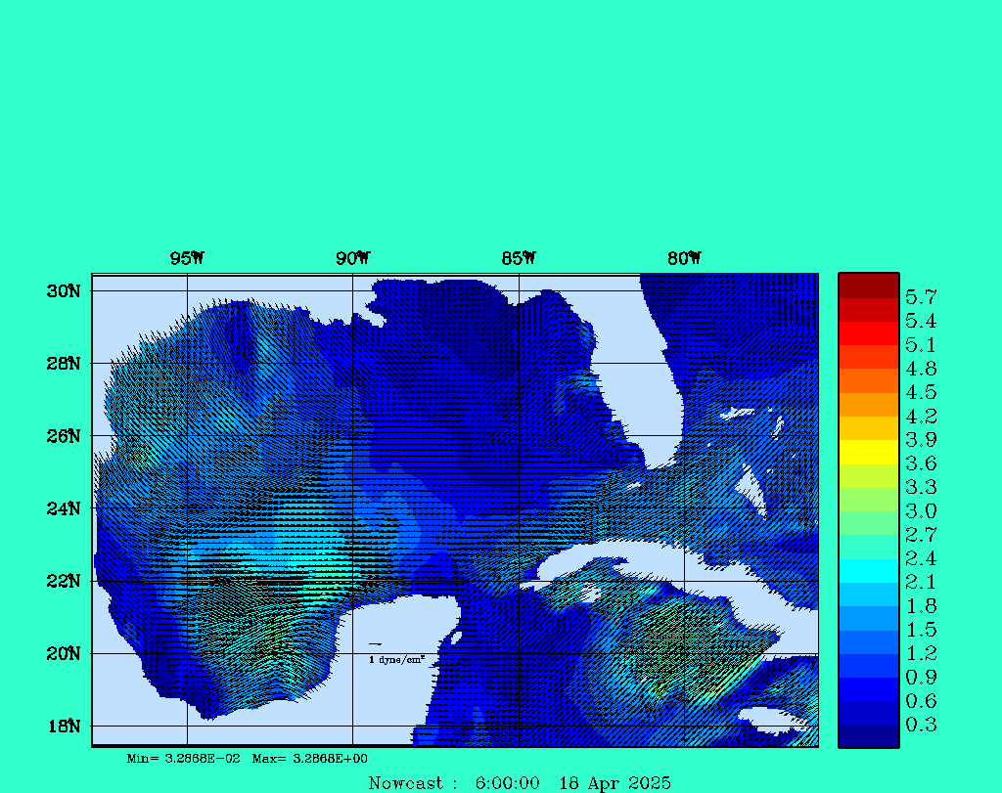This screenshot has width=1002, height=793.
Task: Click the 18N latitude label
Action: 62,726
